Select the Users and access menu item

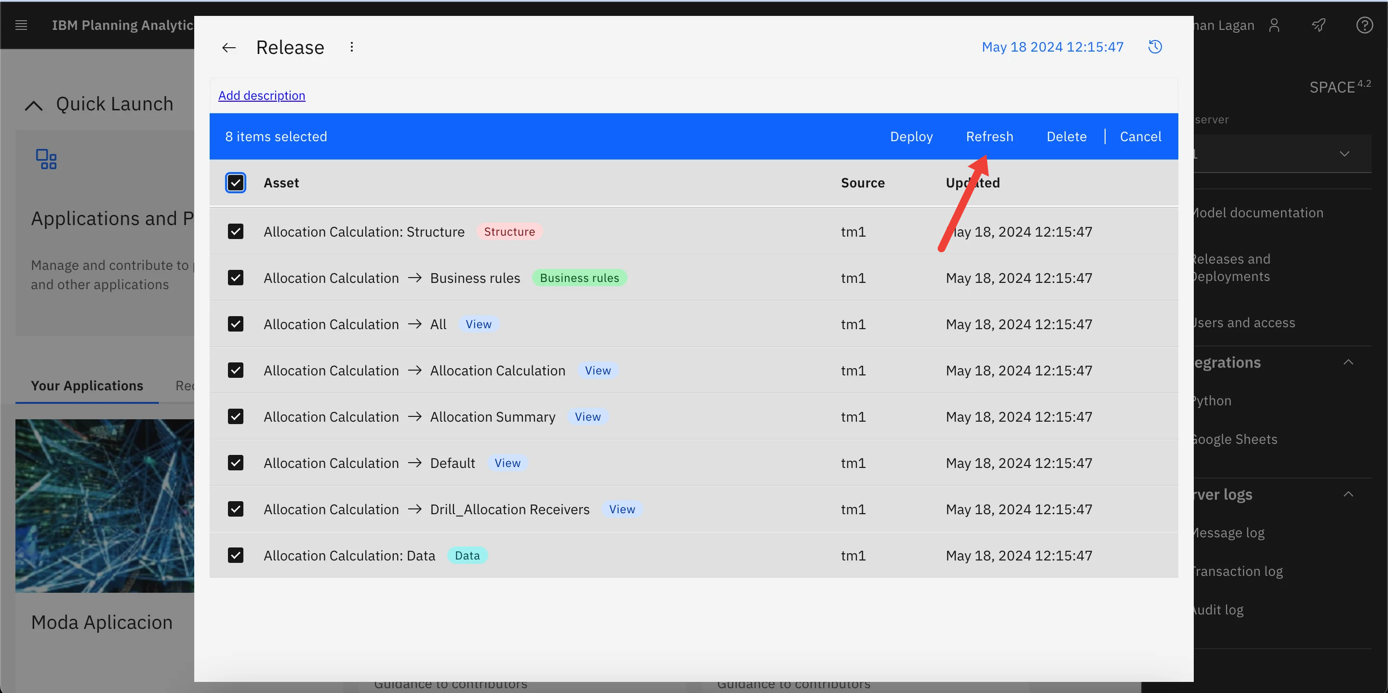[x=1244, y=321]
